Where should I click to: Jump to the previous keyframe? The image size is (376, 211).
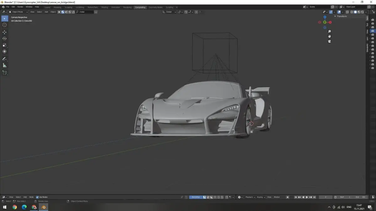tap(299, 197)
